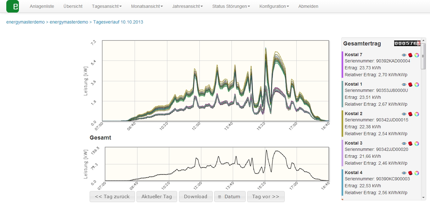Toggle the eye icon for Kostal 4
The width and height of the screenshot is (430, 207).
click(x=404, y=173)
